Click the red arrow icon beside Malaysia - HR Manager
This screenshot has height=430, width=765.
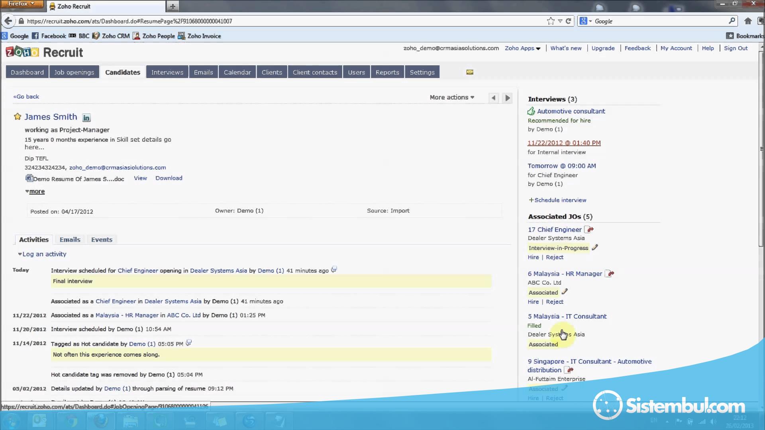pos(610,274)
